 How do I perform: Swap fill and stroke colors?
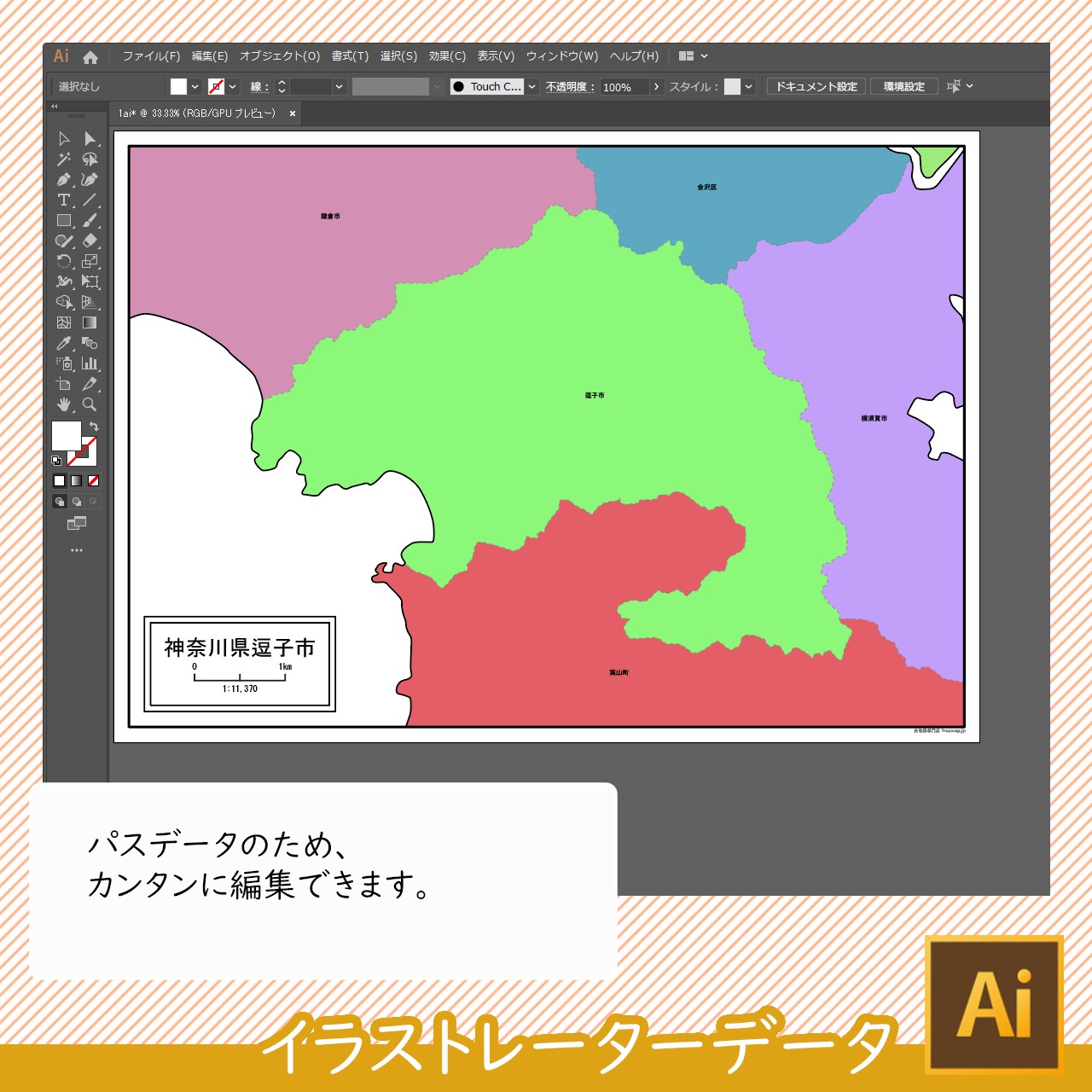94,426
